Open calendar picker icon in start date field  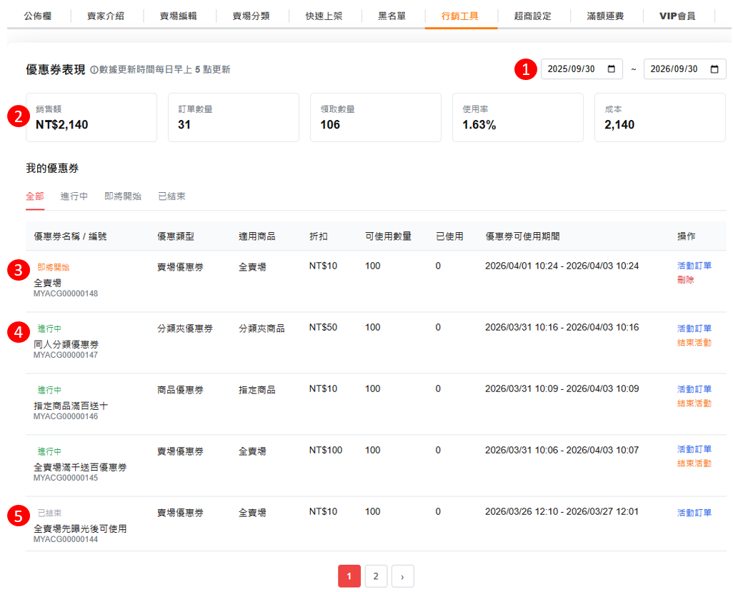point(611,69)
